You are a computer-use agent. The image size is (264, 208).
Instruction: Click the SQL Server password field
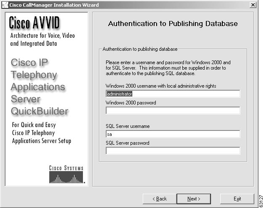(x=173, y=151)
